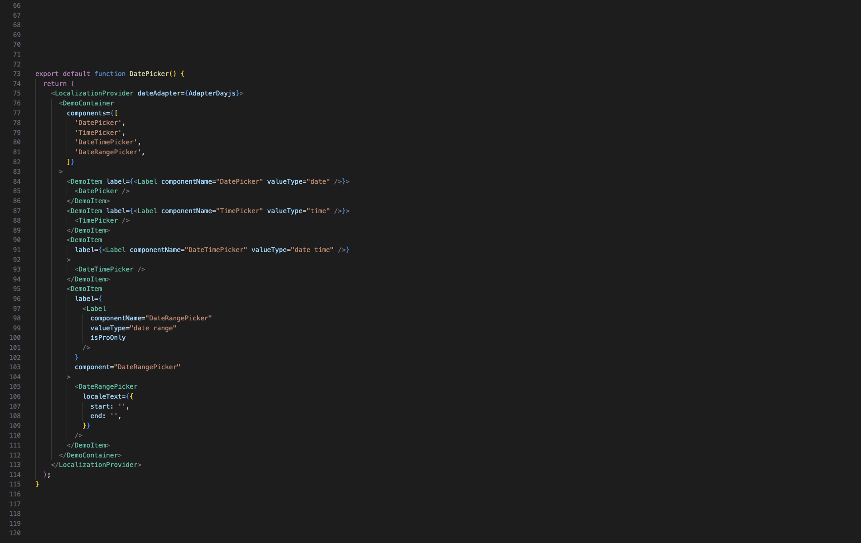Click the closing LocalizationProvider tag
Image resolution: width=861 pixels, height=543 pixels.
coord(96,465)
